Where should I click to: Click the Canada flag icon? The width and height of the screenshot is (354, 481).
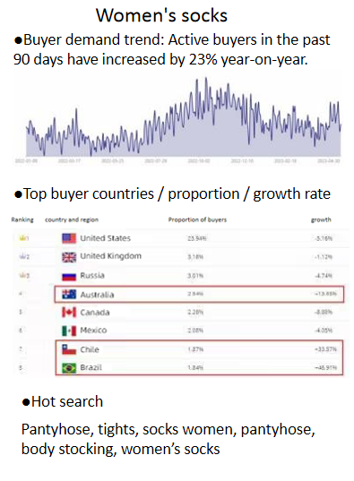(x=69, y=313)
